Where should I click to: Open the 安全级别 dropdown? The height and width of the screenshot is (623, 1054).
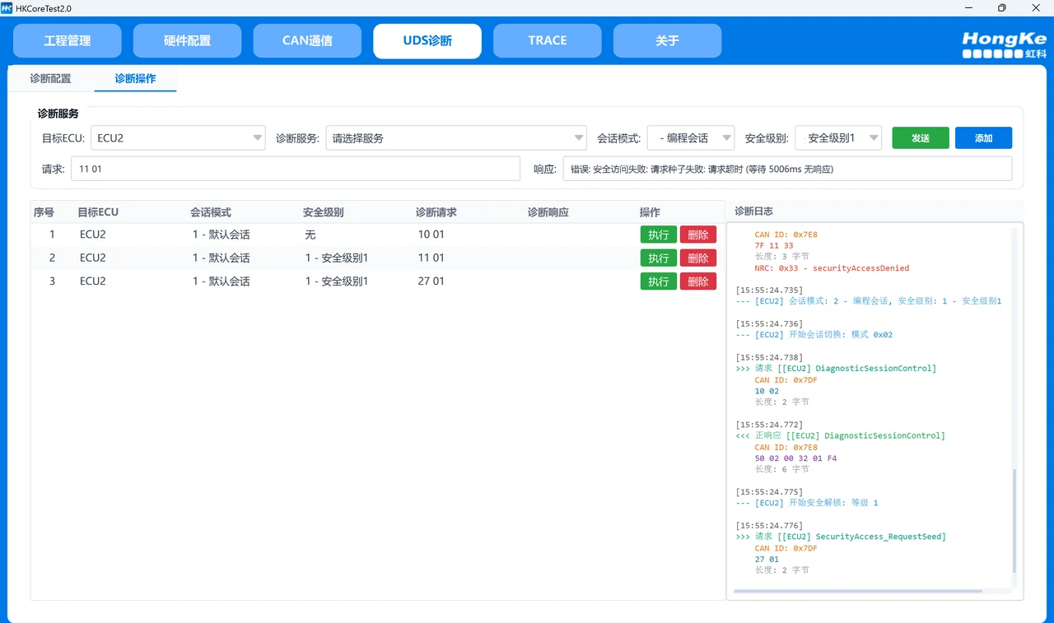tap(838, 138)
